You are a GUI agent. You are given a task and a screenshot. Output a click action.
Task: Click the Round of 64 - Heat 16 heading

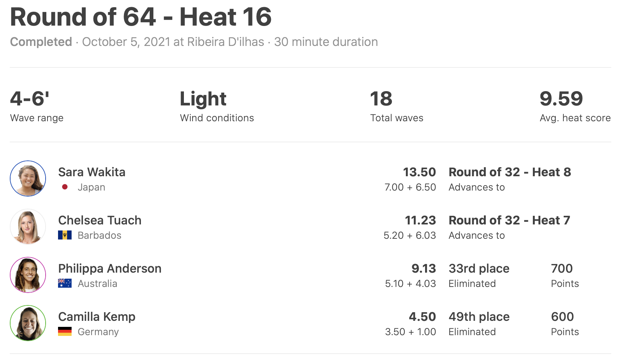point(141,17)
